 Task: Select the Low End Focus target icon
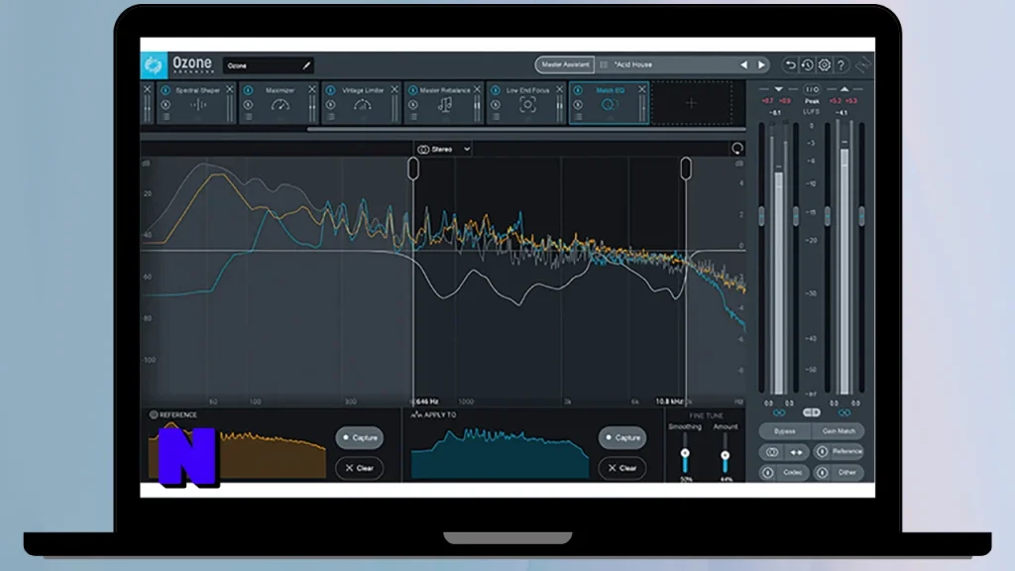pos(527,105)
